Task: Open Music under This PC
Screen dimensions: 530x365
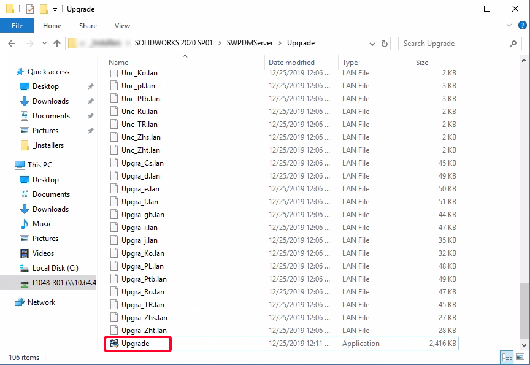Action: [x=42, y=224]
